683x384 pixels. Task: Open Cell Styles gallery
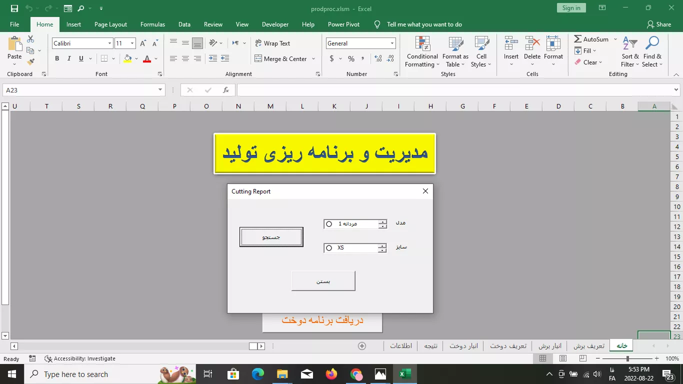pyautogui.click(x=481, y=52)
